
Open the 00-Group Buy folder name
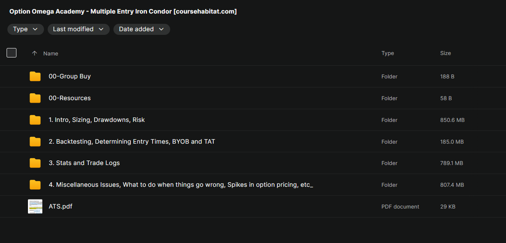[69, 76]
